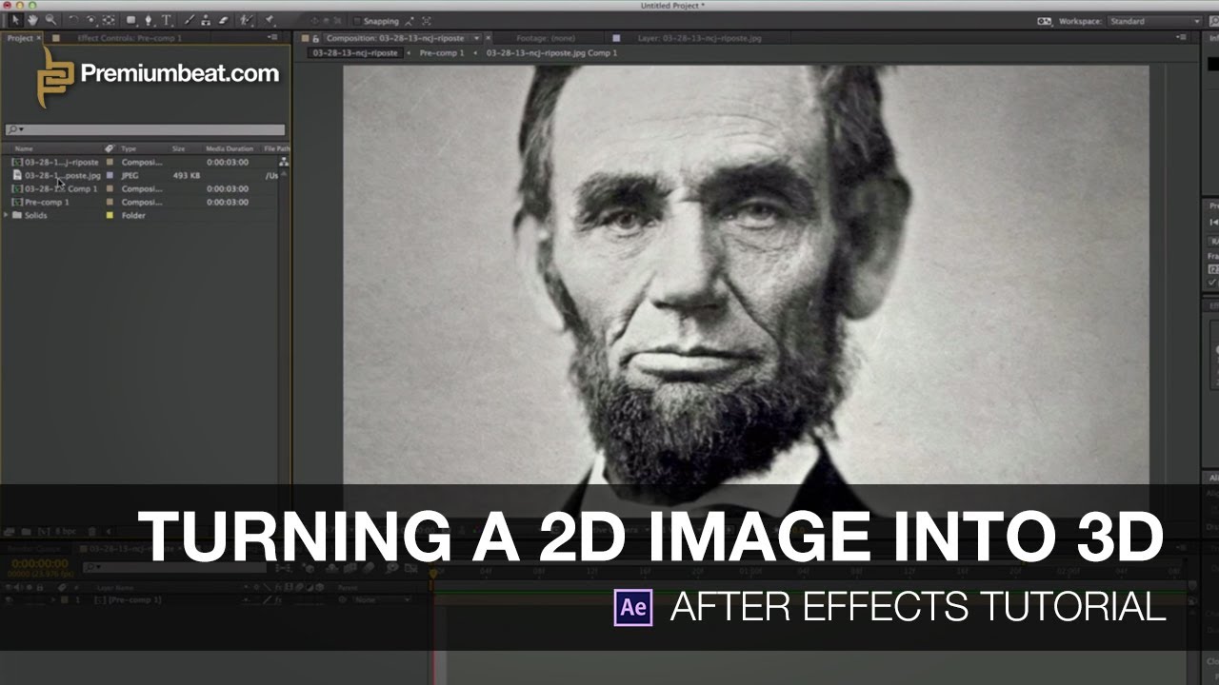
Task: Click the After Effects Ae logo icon
Action: (x=633, y=607)
